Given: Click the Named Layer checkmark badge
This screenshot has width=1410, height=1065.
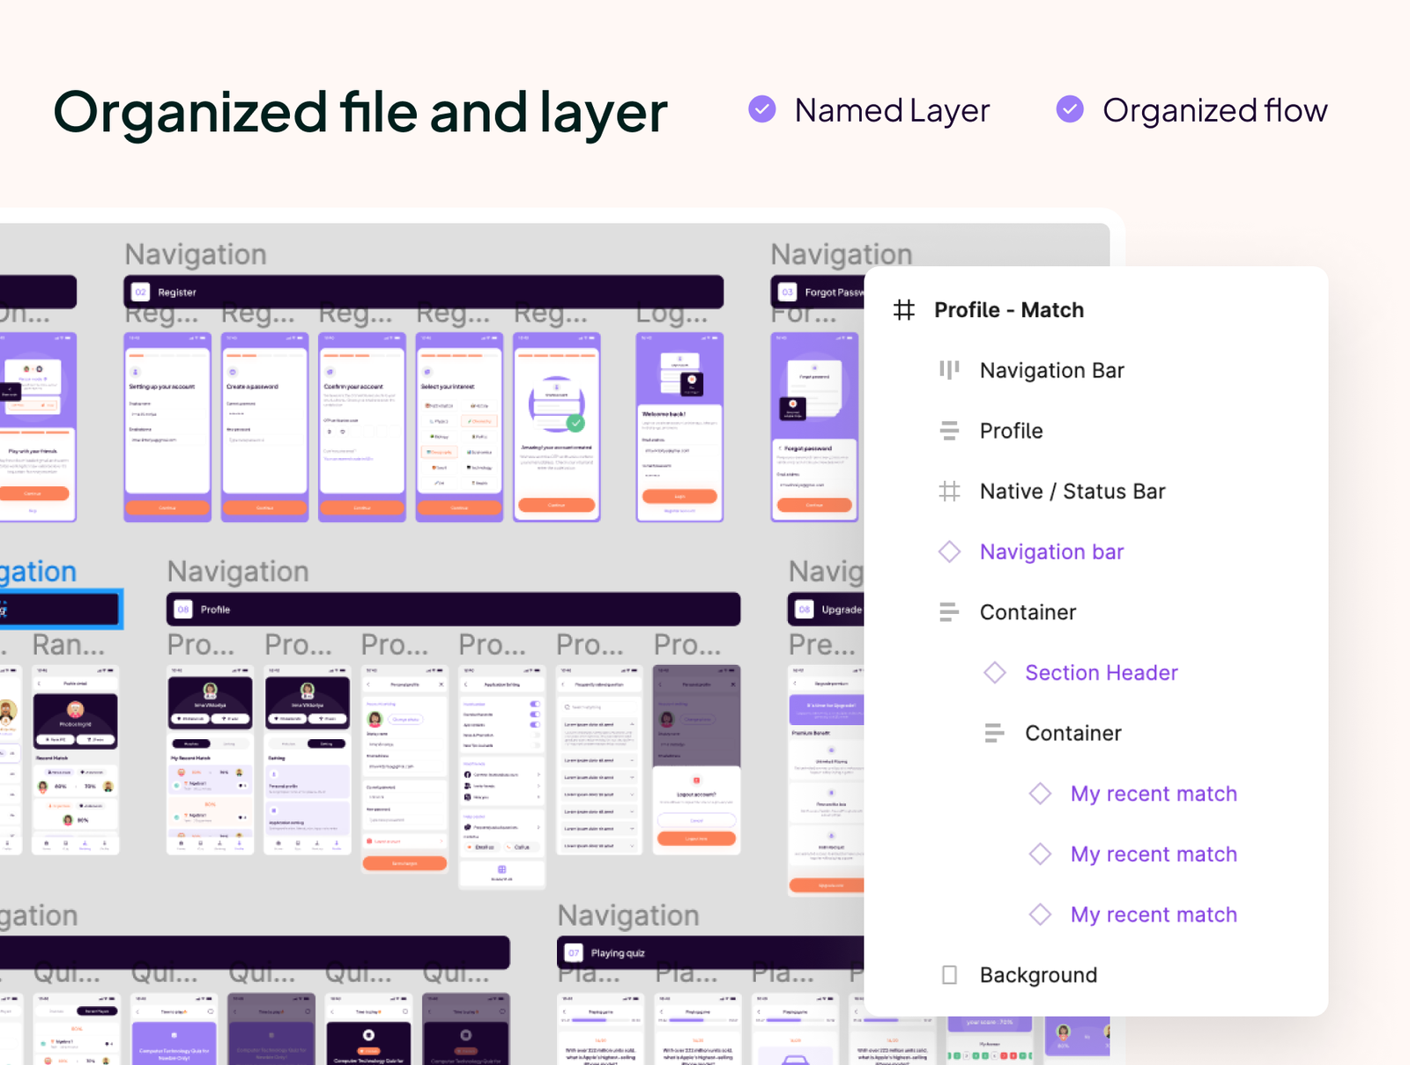Looking at the screenshot, I should (x=762, y=110).
